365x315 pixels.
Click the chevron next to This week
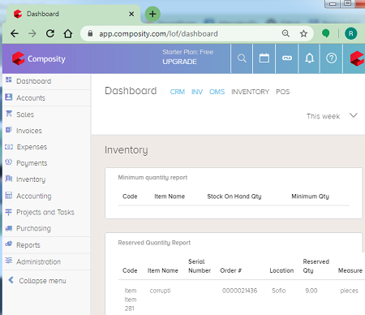[x=354, y=115]
